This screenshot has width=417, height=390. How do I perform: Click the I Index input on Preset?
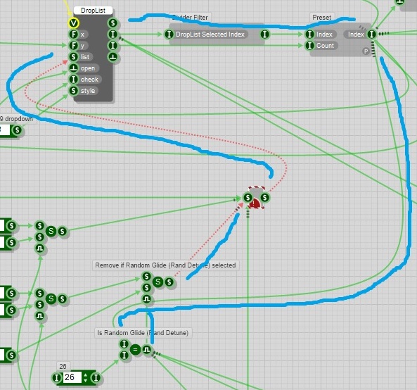coord(309,34)
